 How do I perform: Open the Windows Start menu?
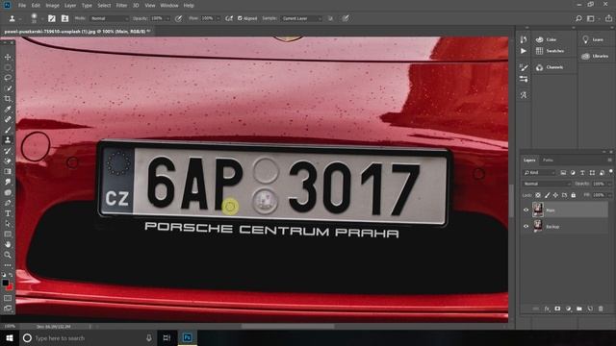pyautogui.click(x=9, y=337)
